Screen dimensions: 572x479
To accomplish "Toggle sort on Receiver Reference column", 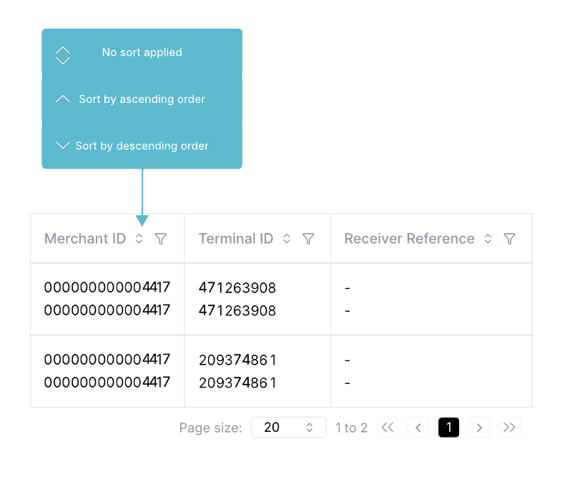I will 488,239.
